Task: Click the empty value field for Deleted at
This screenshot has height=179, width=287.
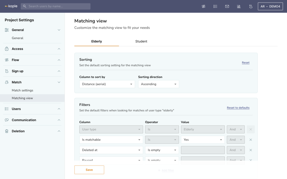Action: click(x=203, y=150)
